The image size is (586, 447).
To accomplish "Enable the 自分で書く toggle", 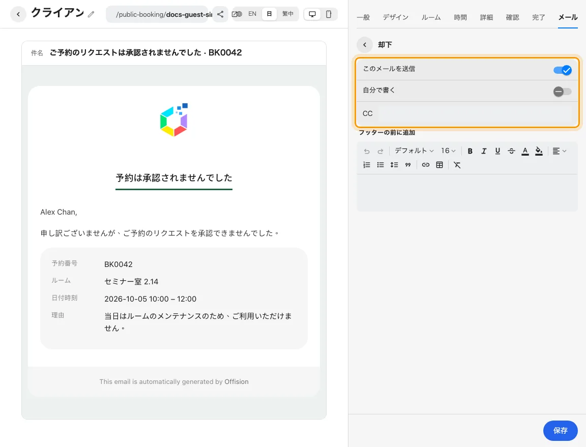I will [563, 91].
